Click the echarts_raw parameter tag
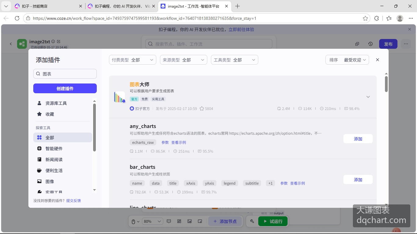The width and height of the screenshot is (417, 234). coord(143,143)
